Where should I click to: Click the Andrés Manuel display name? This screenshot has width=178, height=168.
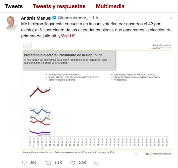pyautogui.click(x=36, y=18)
